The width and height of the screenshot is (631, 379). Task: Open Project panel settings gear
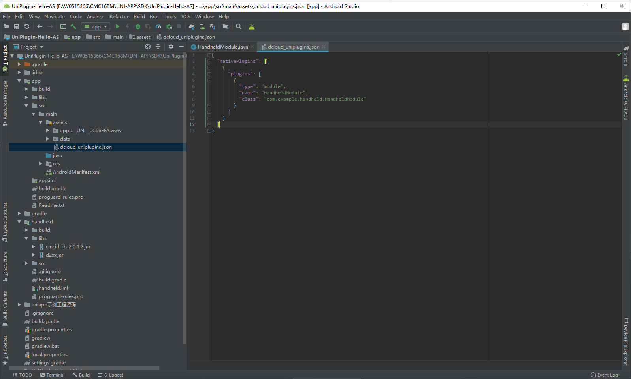[x=171, y=47]
